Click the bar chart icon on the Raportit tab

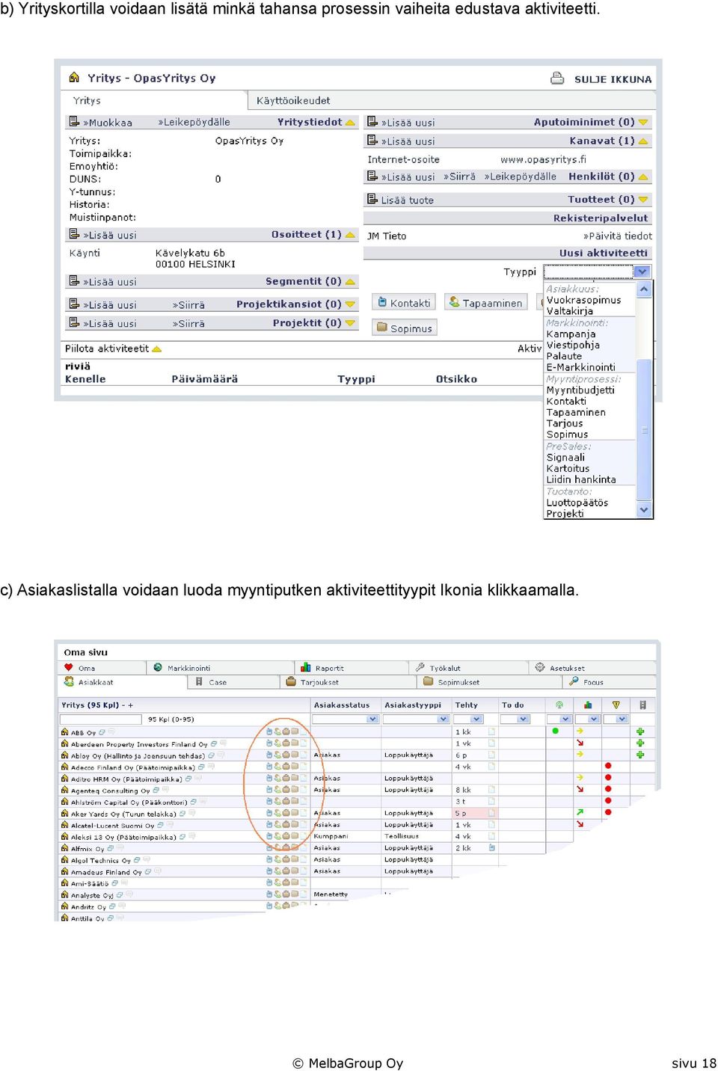tap(305, 667)
